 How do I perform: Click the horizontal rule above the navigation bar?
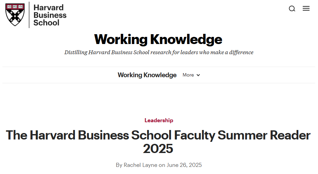point(159,67)
